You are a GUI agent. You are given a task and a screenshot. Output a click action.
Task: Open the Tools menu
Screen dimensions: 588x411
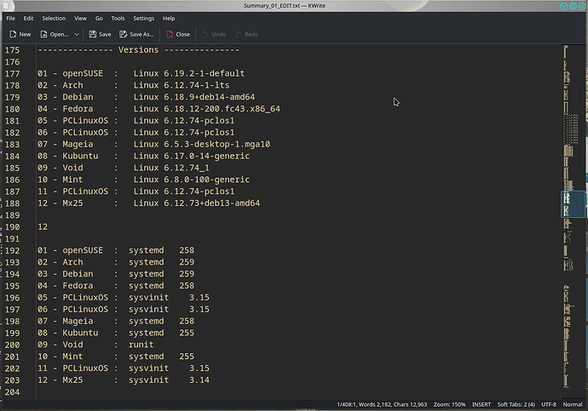click(x=118, y=19)
